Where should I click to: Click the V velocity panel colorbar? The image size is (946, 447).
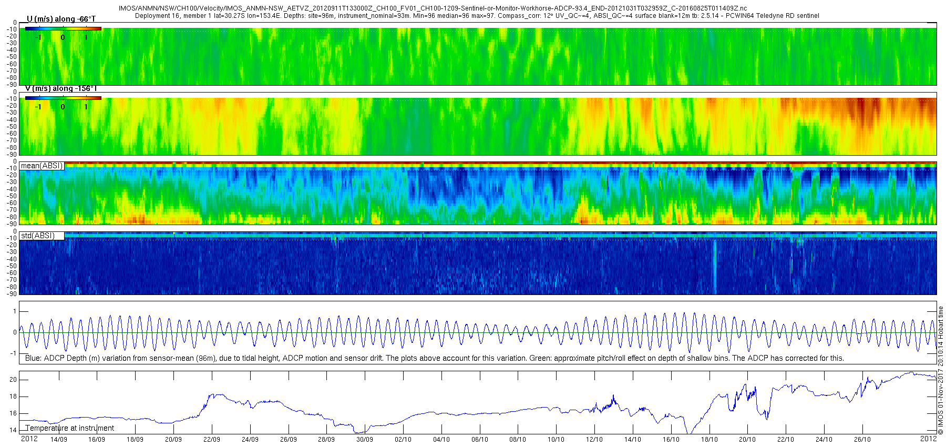63,98
